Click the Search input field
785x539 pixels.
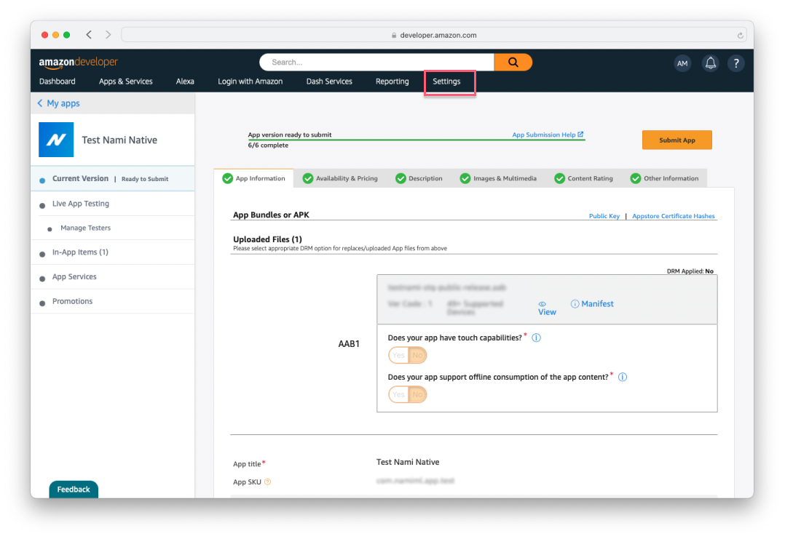(x=377, y=62)
